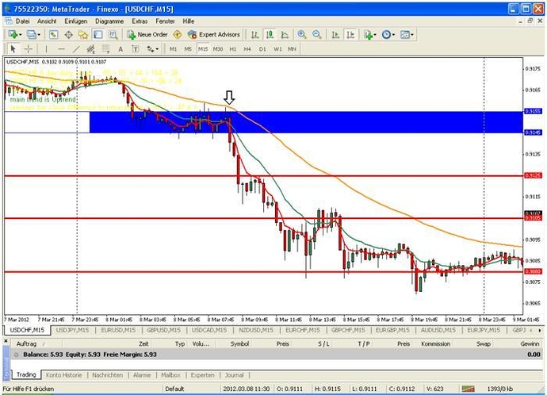
Task: Open the Templates dropdown
Action: (x=407, y=35)
